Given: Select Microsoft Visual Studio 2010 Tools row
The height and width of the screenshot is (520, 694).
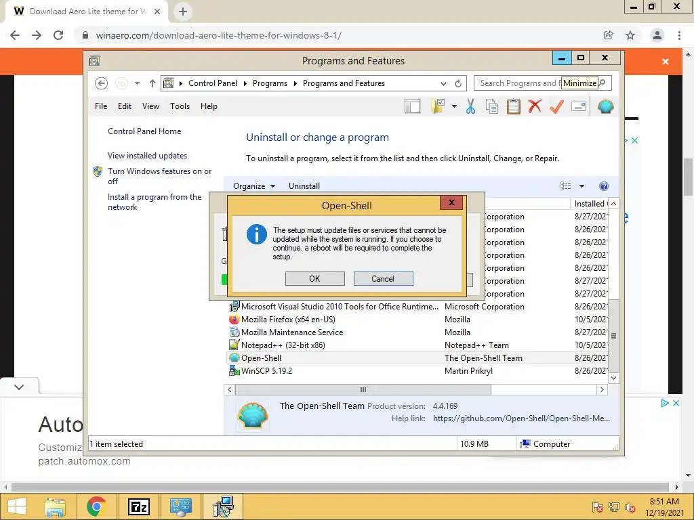Looking at the screenshot, I should click(417, 307).
